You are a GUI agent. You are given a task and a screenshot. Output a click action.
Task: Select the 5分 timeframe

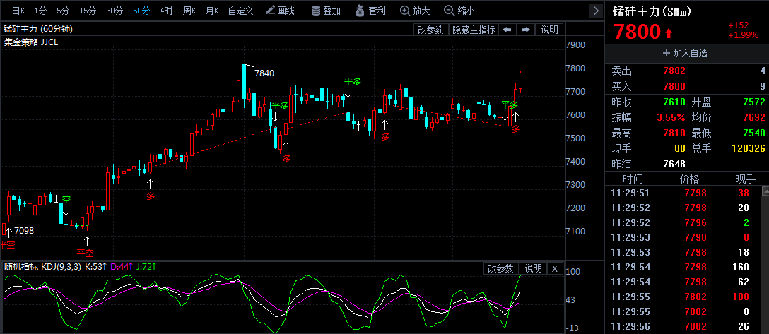(x=63, y=11)
